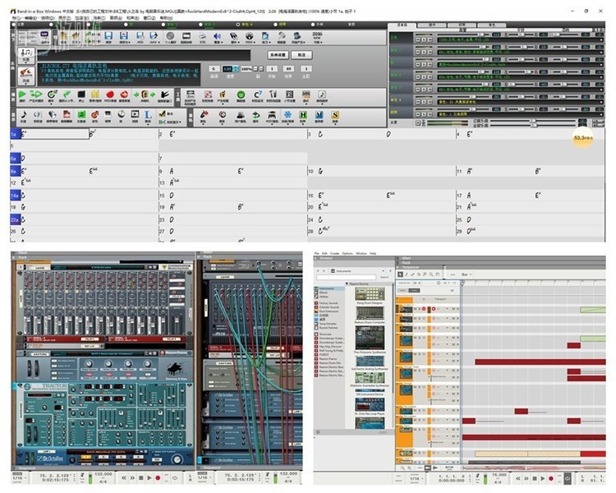Toggle record enable on first sequencer track
This screenshot has height=493, width=616.
point(425,308)
